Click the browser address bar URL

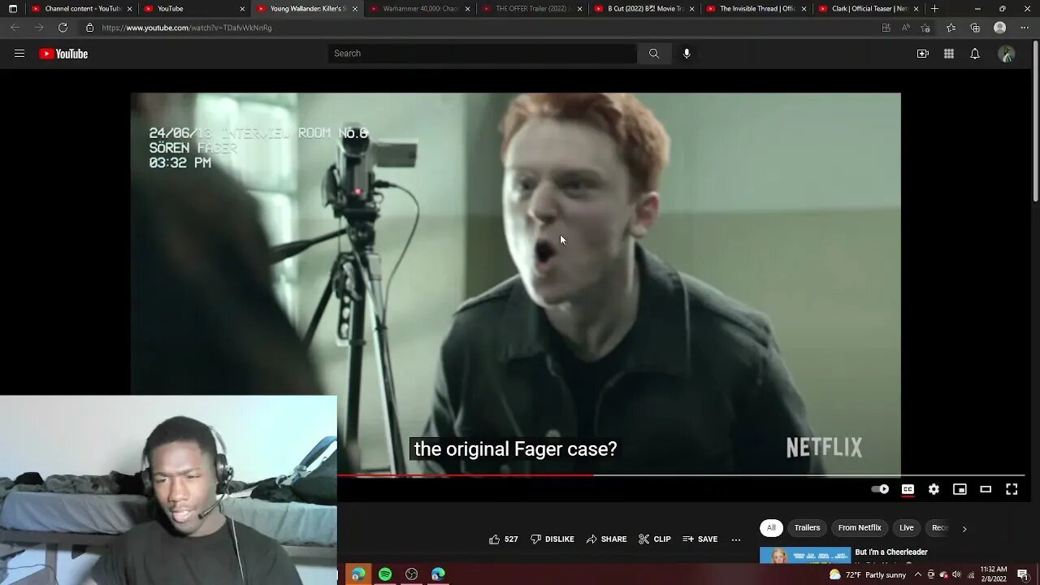pos(187,28)
